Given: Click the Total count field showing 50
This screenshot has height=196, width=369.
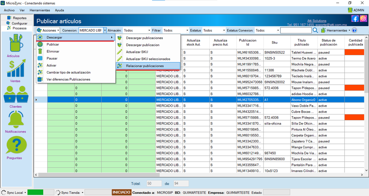Looking at the screenshot, I should pyautogui.click(x=154, y=183).
